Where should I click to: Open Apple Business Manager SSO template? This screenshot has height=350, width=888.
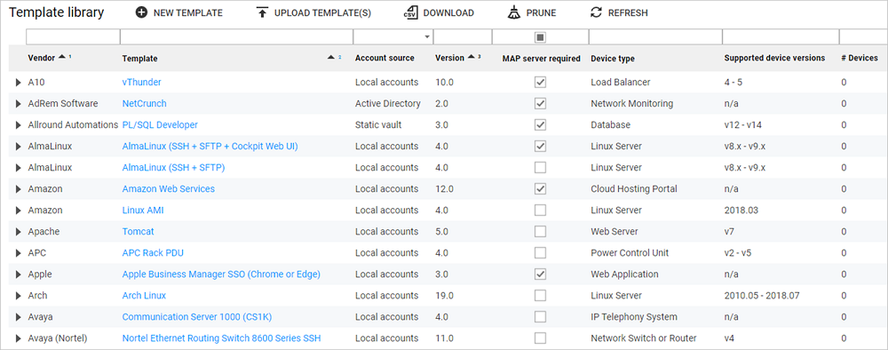[x=221, y=274]
